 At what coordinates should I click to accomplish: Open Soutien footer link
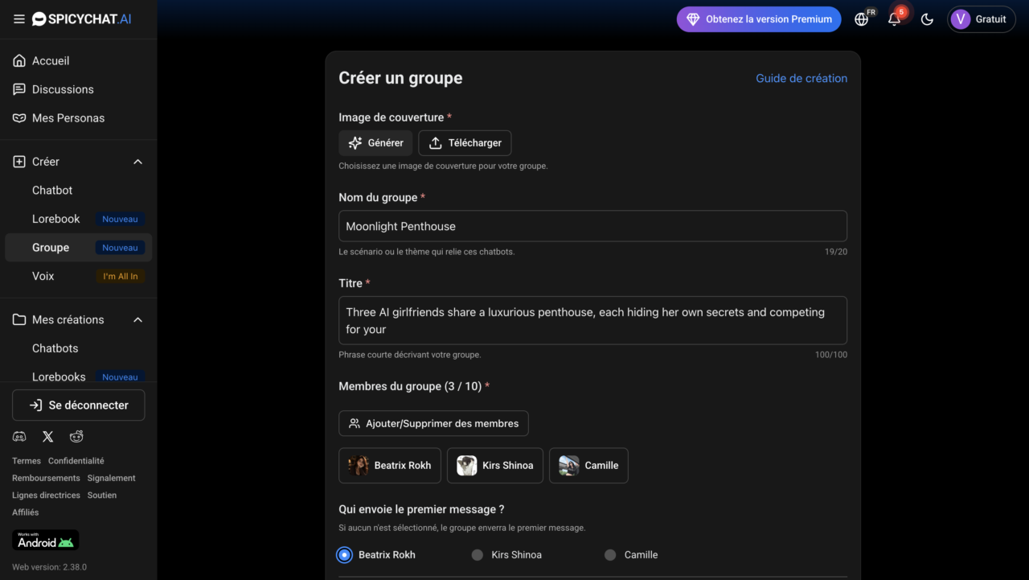tap(102, 496)
